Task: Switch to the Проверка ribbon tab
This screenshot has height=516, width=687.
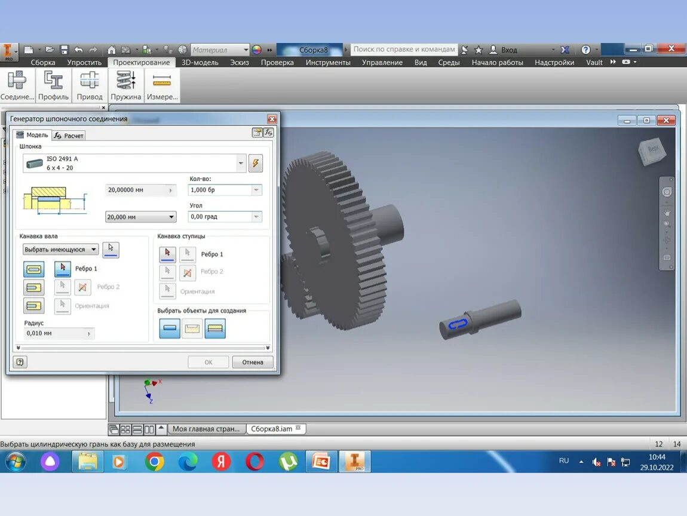Action: click(x=277, y=63)
